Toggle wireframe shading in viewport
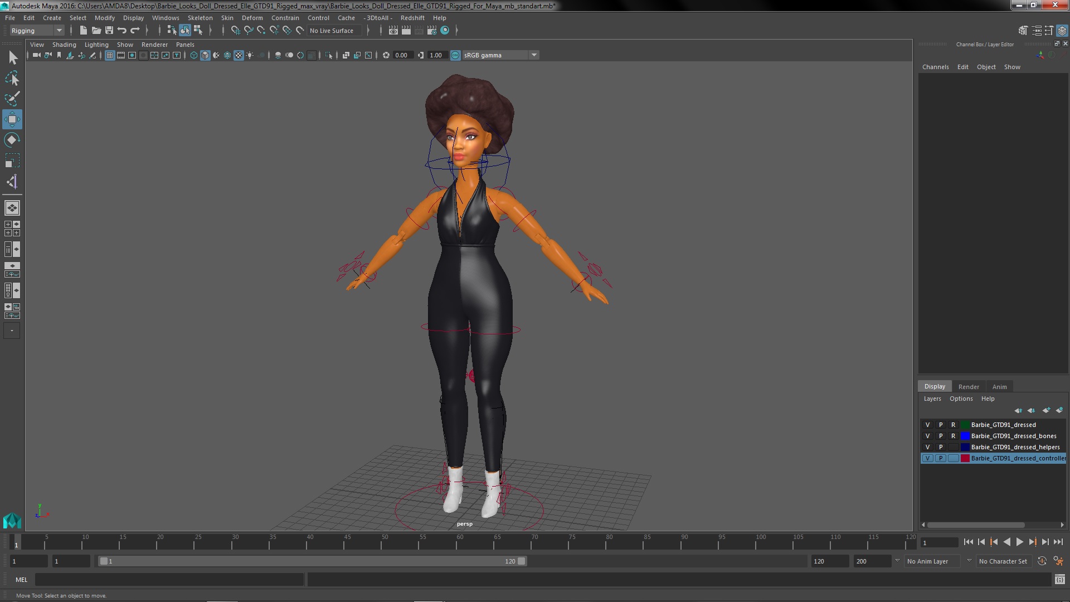 [x=194, y=55]
